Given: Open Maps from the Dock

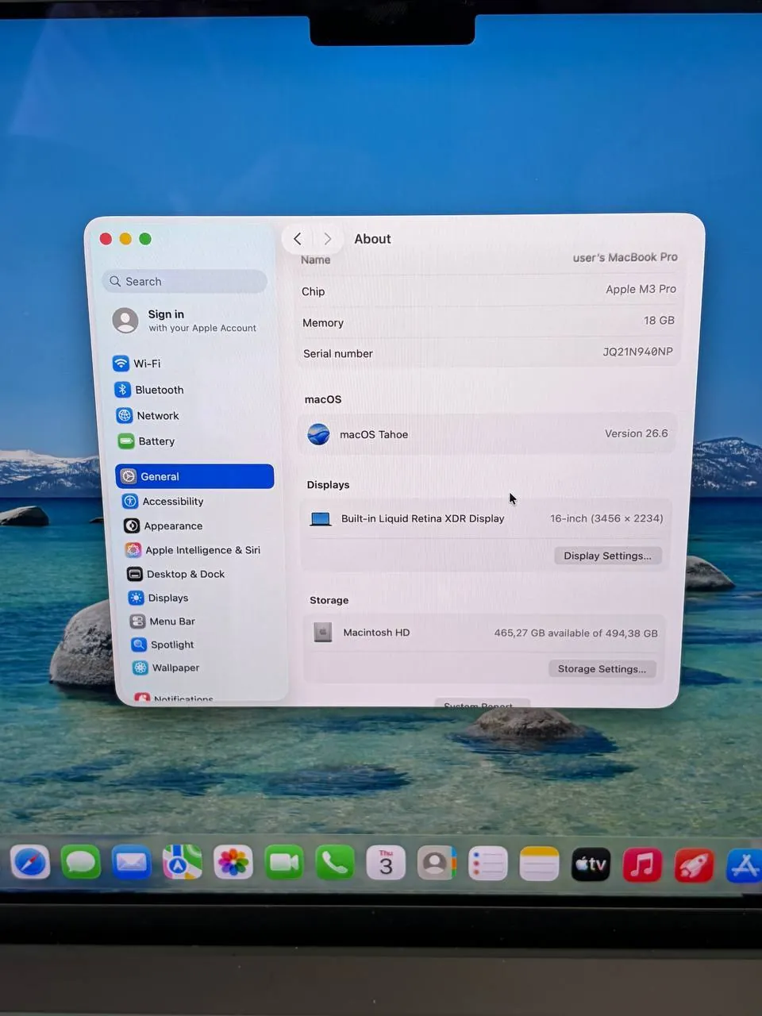Looking at the screenshot, I should click(182, 862).
